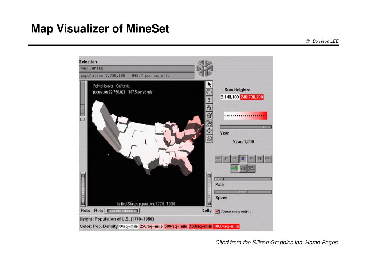Play animation forward
This screenshot has height=254, width=367.
(251, 159)
